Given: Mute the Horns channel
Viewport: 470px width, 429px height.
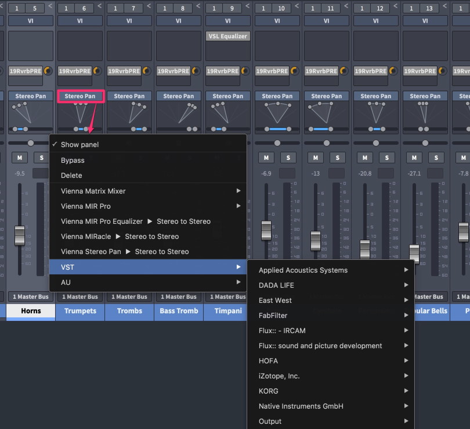Looking at the screenshot, I should pyautogui.click(x=20, y=158).
